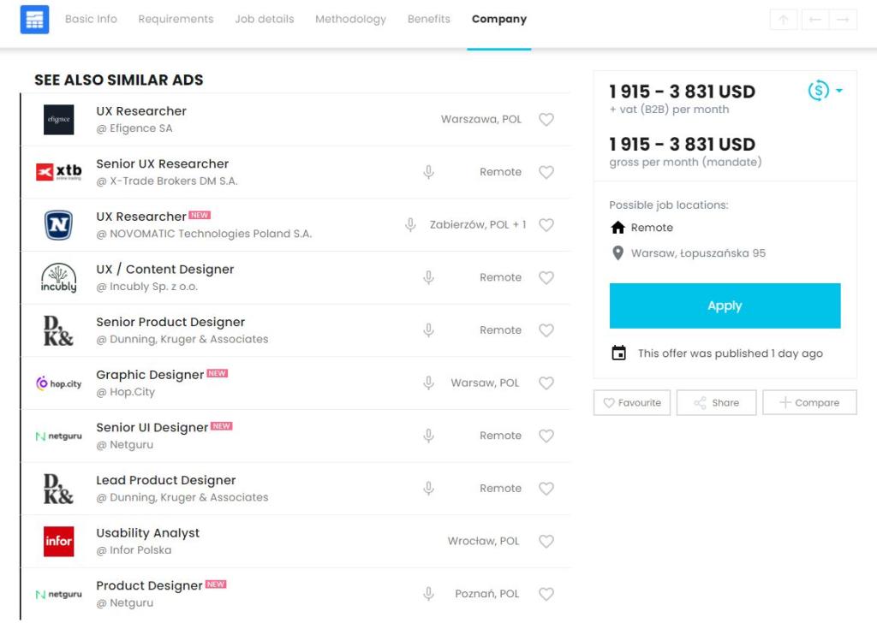Click the Apply button

pos(725,306)
